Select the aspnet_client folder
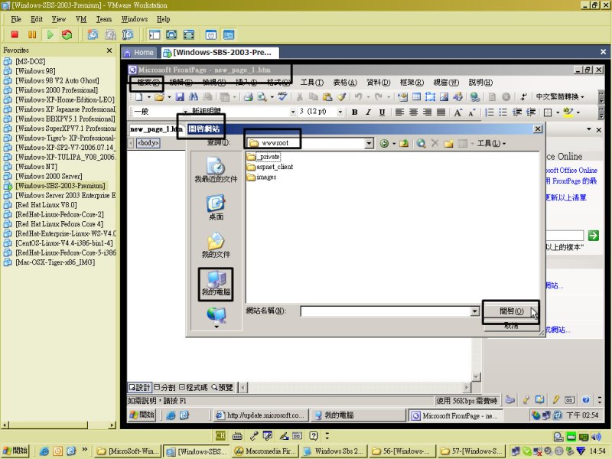This screenshot has height=459, width=612. pos(270,167)
